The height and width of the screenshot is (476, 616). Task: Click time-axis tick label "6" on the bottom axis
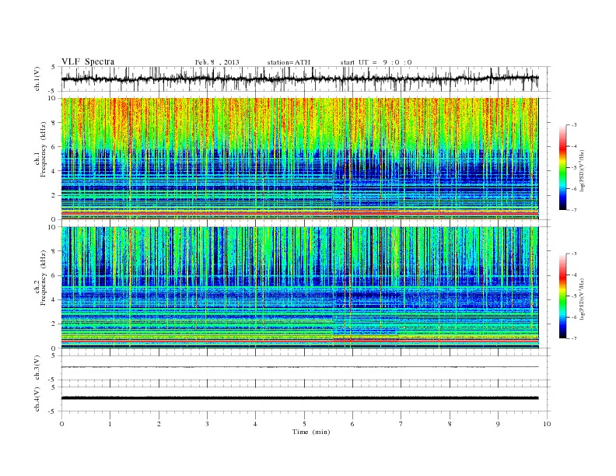(352, 424)
